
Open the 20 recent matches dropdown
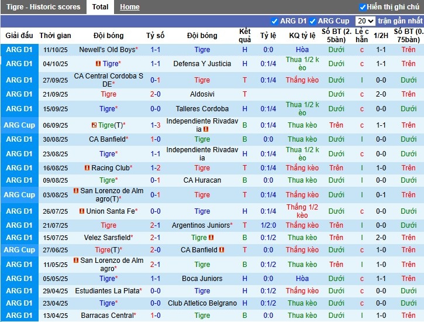pyautogui.click(x=365, y=21)
